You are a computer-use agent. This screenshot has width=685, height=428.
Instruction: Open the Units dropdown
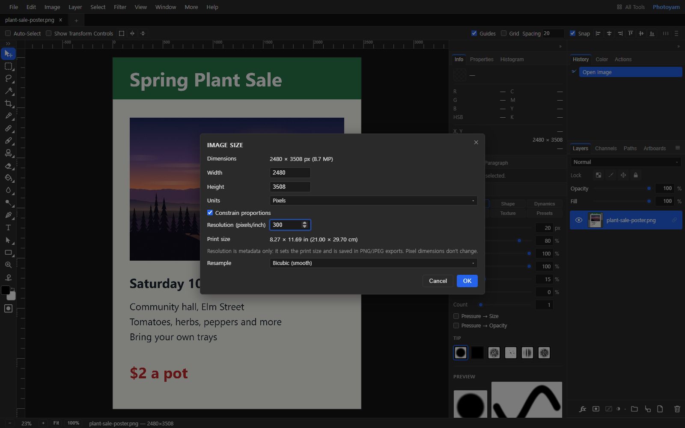click(x=373, y=200)
